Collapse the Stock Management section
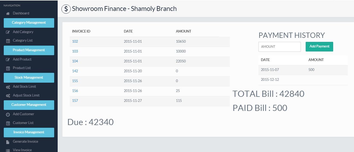Screen dimensions: 354x152 pyautogui.click(x=29, y=78)
